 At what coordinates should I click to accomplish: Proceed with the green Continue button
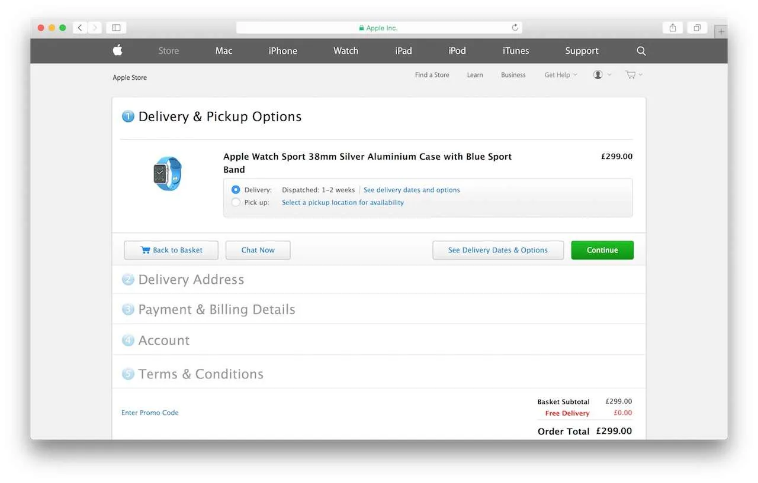[x=602, y=250]
